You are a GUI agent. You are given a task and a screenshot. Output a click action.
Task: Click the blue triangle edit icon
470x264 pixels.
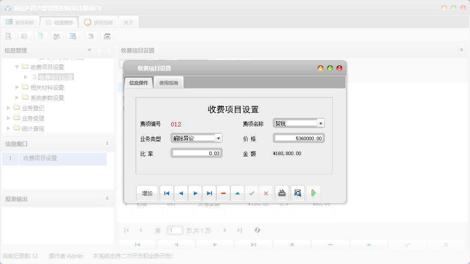tap(238, 193)
